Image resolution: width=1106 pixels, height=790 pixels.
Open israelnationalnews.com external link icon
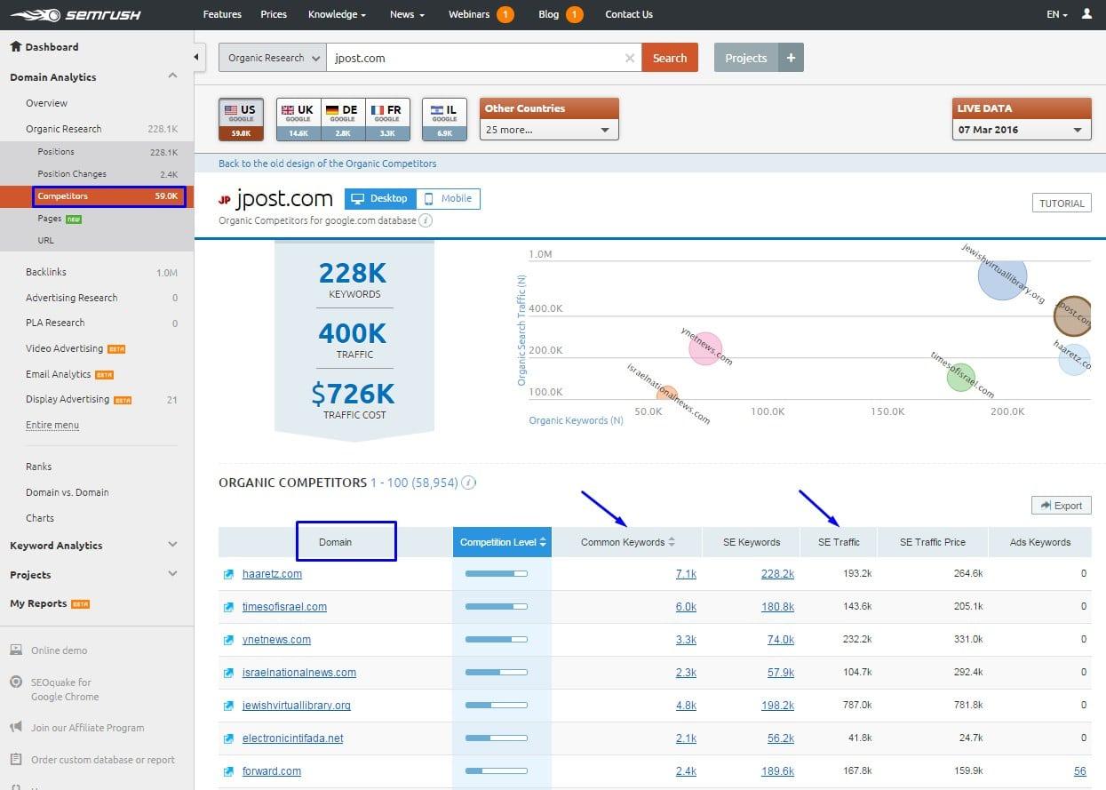coord(229,673)
